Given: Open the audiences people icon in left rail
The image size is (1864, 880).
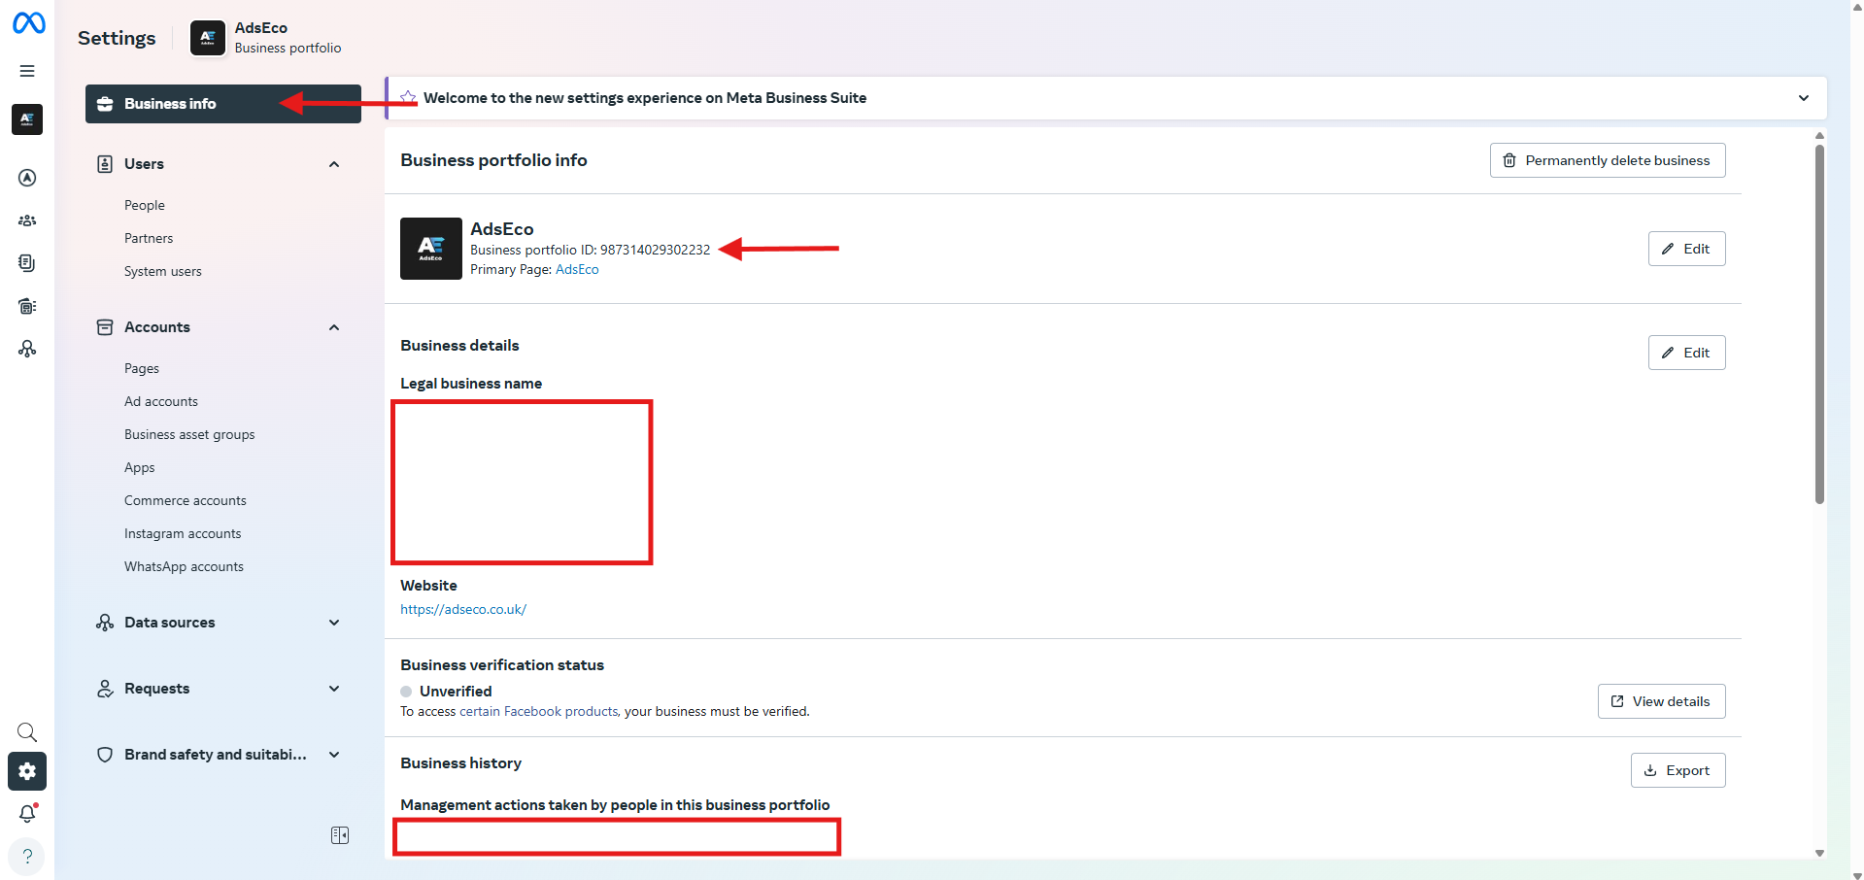Looking at the screenshot, I should point(27,220).
